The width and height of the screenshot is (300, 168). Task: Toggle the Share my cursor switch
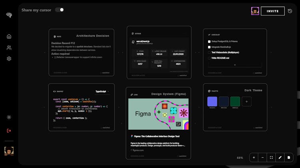tap(60, 10)
